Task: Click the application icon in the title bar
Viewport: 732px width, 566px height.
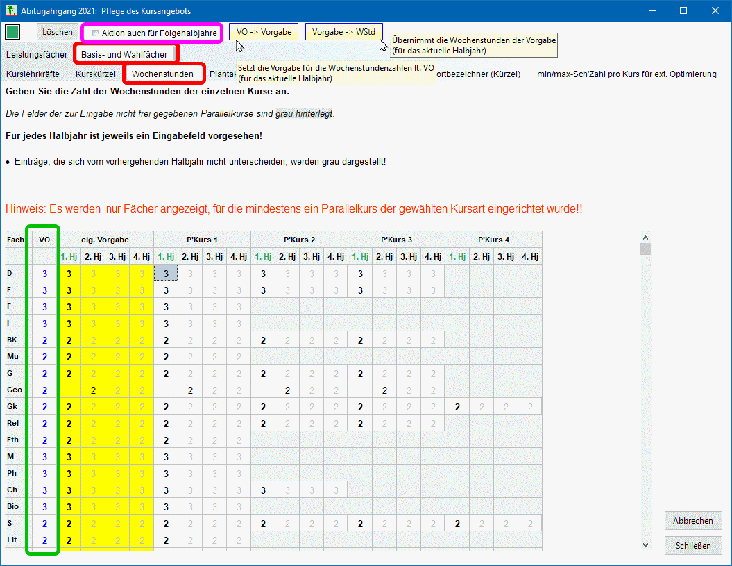Action: [11, 11]
